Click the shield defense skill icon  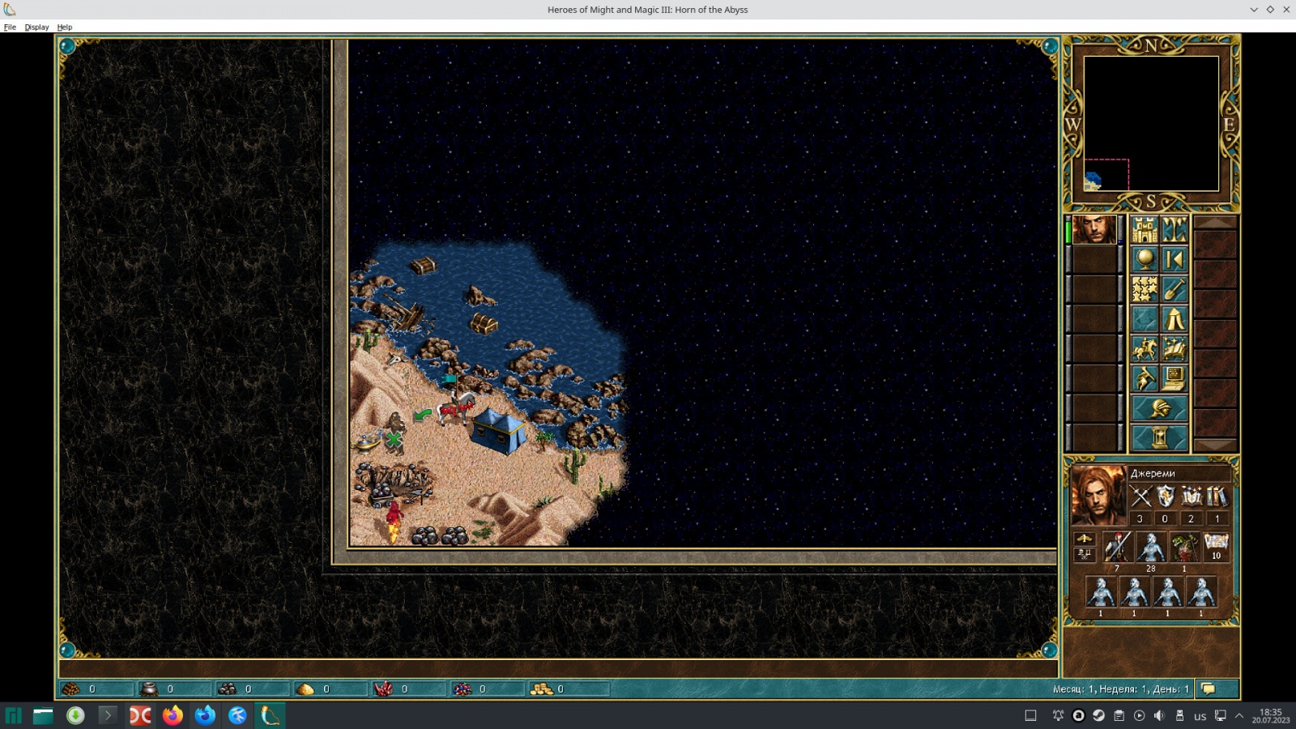(1166, 497)
